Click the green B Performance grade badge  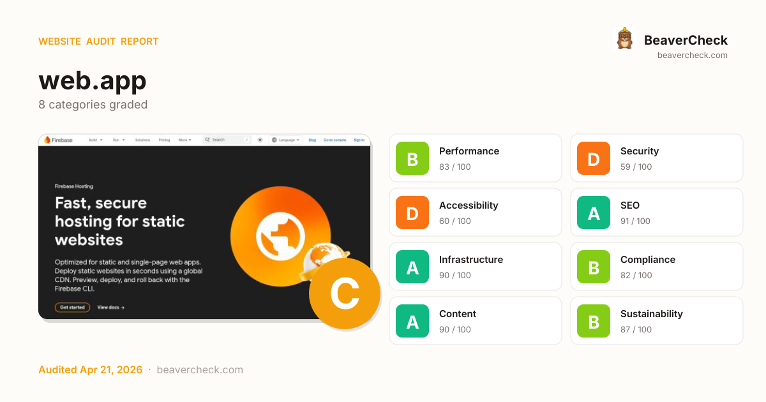point(412,158)
